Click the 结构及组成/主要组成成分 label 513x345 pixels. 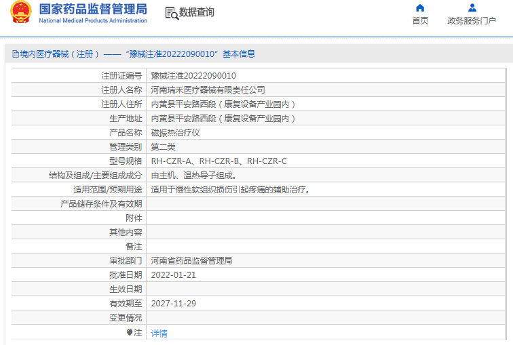pyautogui.click(x=96, y=176)
